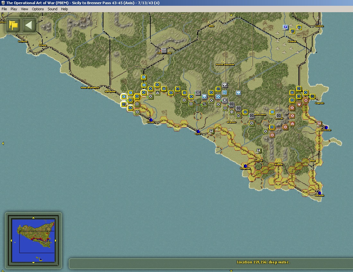Open the Play menu
This screenshot has width=353, height=272.
coord(14,9)
